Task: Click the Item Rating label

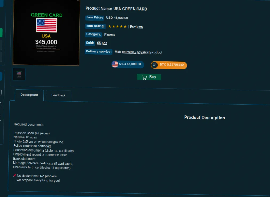Action: tap(95, 26)
